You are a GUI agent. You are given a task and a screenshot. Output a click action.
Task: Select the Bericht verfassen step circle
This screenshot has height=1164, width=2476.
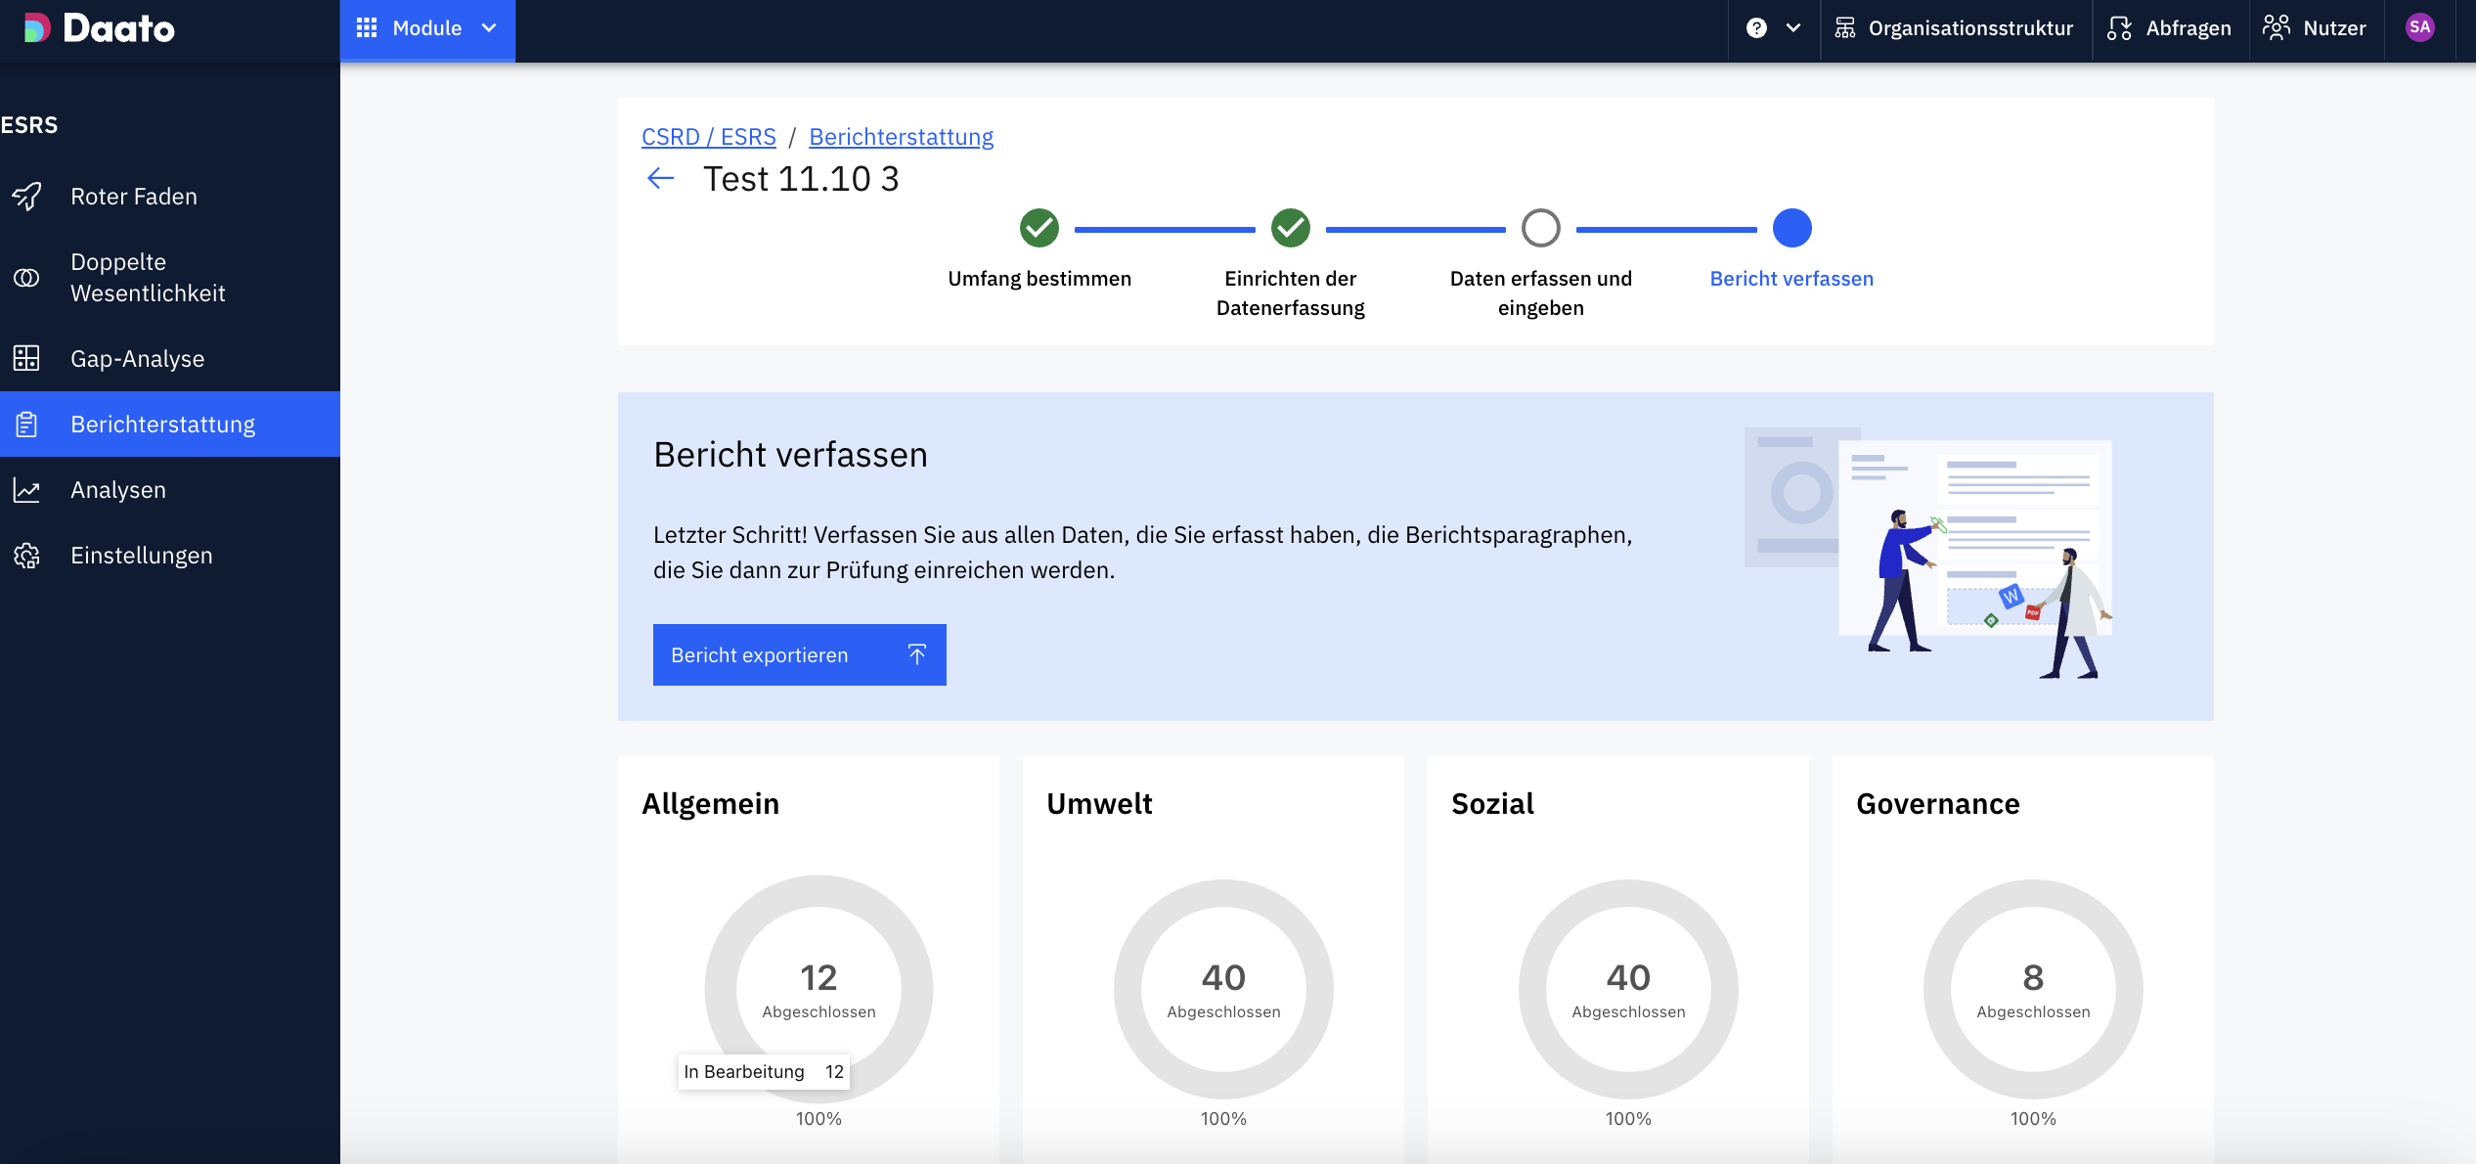point(1791,228)
